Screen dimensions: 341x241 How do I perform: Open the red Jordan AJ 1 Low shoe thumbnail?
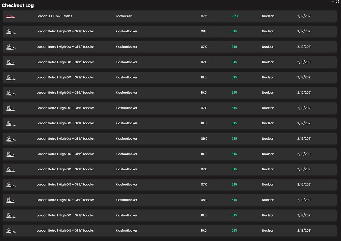[x=11, y=16]
